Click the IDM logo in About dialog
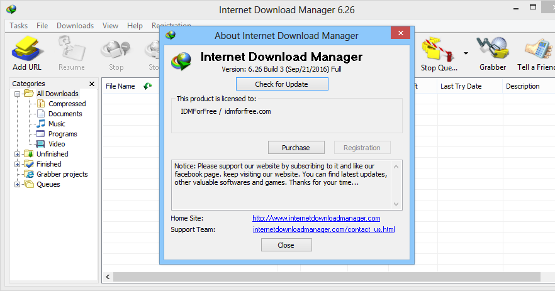Screen dimensions: 555x291 point(181,61)
